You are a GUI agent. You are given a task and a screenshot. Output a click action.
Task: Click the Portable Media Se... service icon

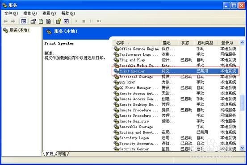coord(116,66)
